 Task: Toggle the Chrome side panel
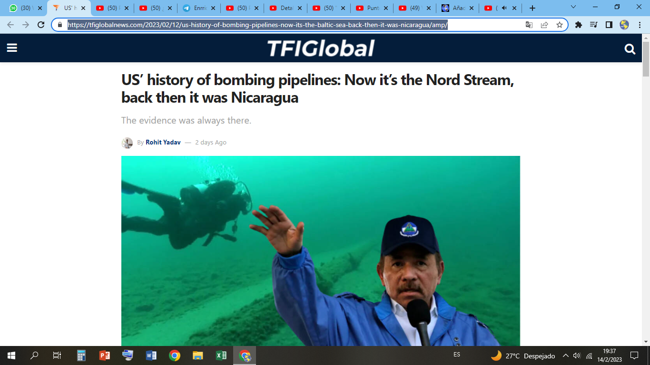pos(609,25)
